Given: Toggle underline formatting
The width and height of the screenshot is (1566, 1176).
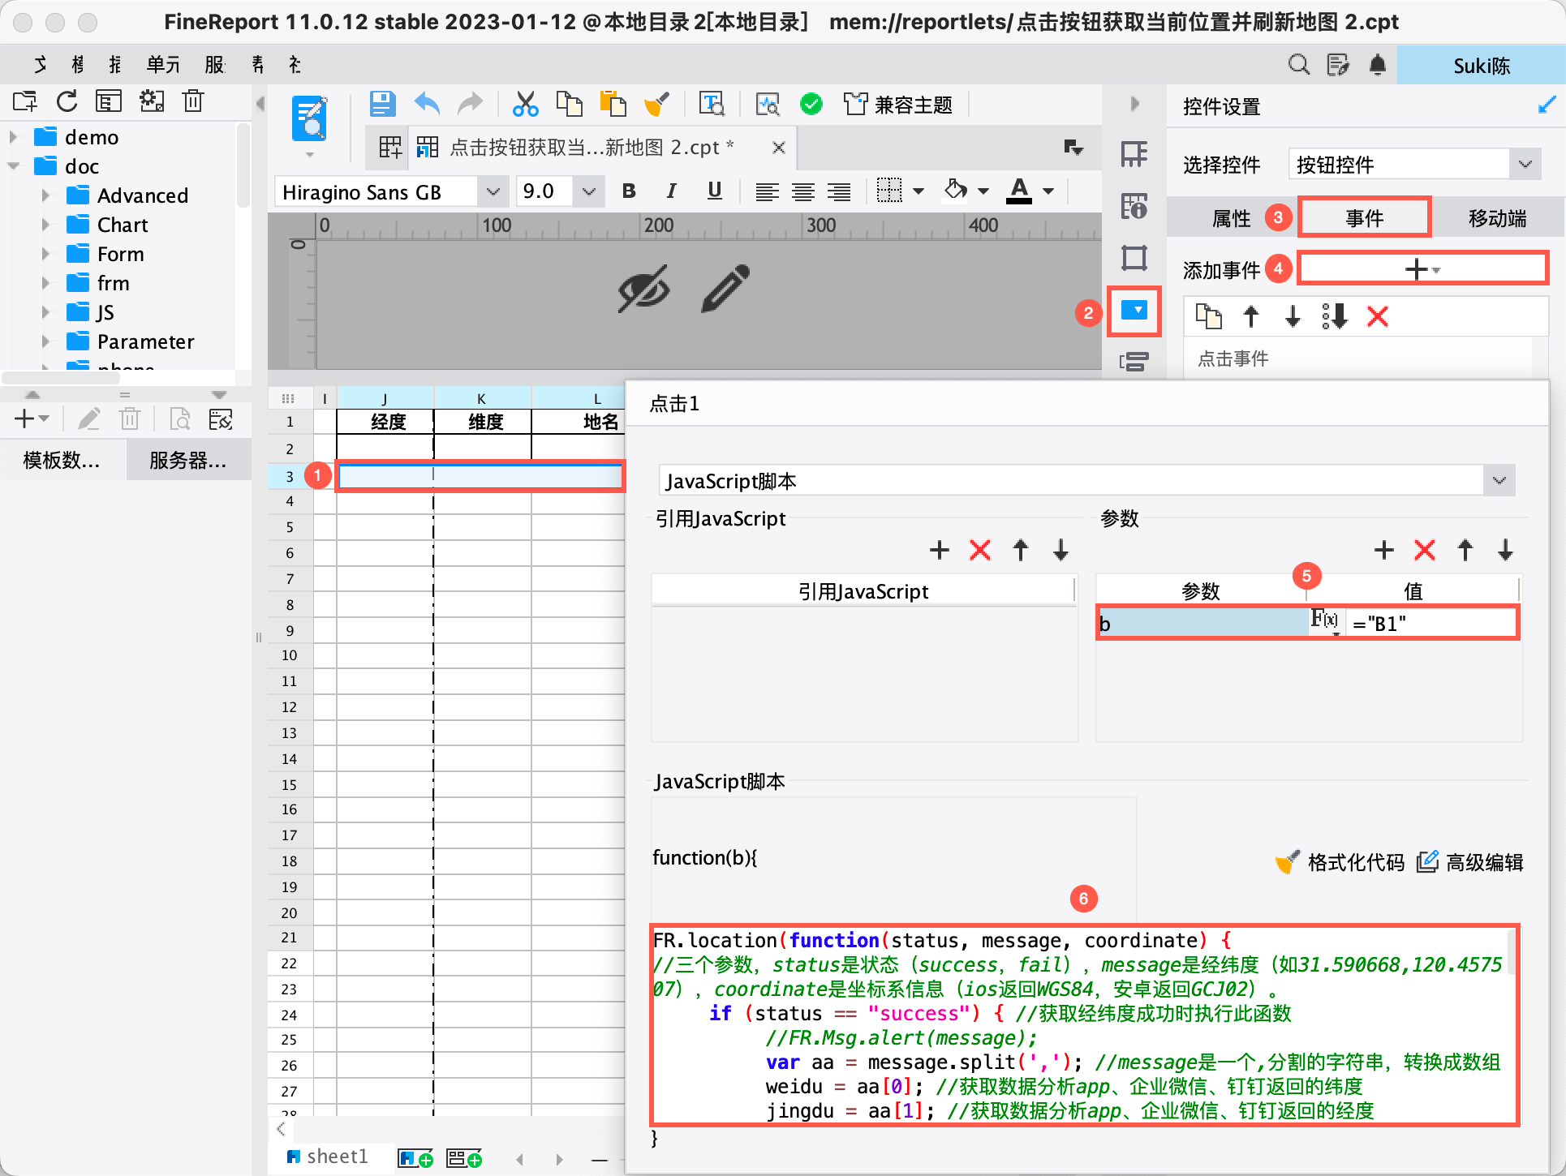Looking at the screenshot, I should click(x=714, y=191).
